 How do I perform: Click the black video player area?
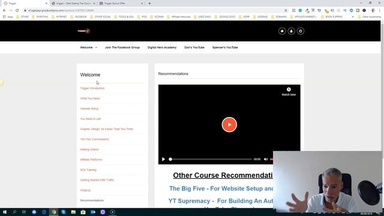coord(229,124)
